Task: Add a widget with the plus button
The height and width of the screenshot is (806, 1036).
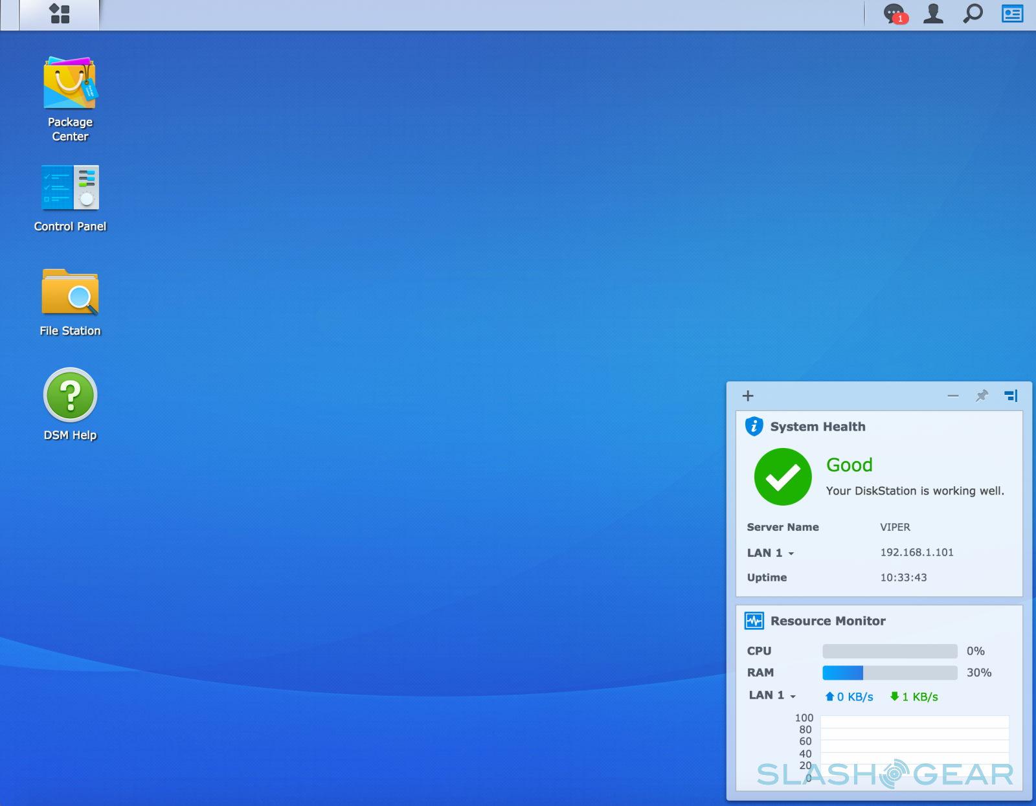Action: pos(748,396)
